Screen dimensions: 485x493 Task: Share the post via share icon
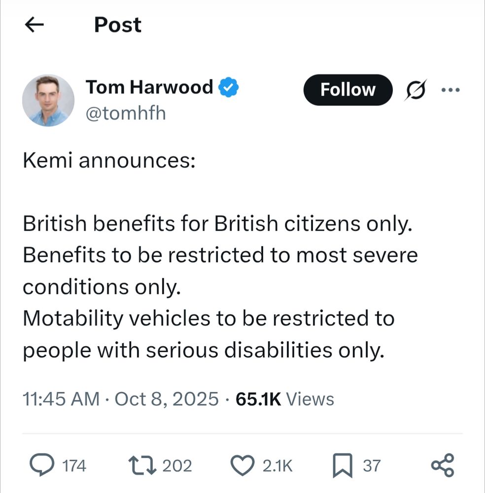point(443,465)
